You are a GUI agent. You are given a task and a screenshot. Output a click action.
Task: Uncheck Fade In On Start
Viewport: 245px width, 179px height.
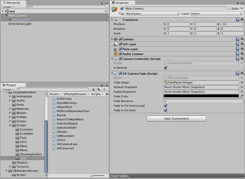165,110
